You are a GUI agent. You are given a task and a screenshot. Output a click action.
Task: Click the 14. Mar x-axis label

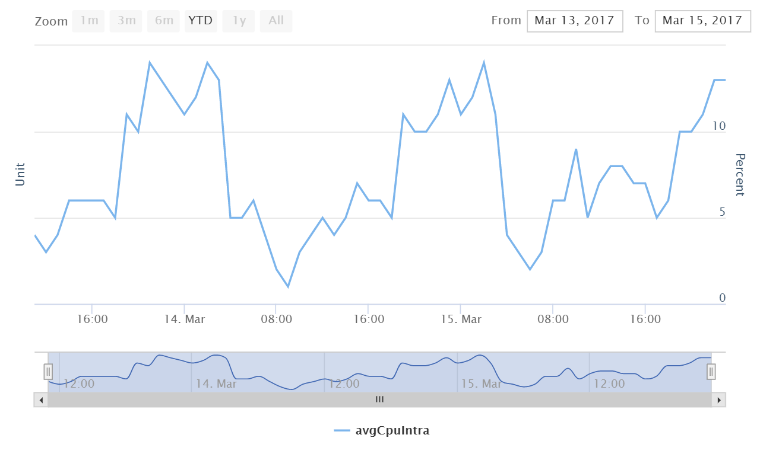point(184,319)
